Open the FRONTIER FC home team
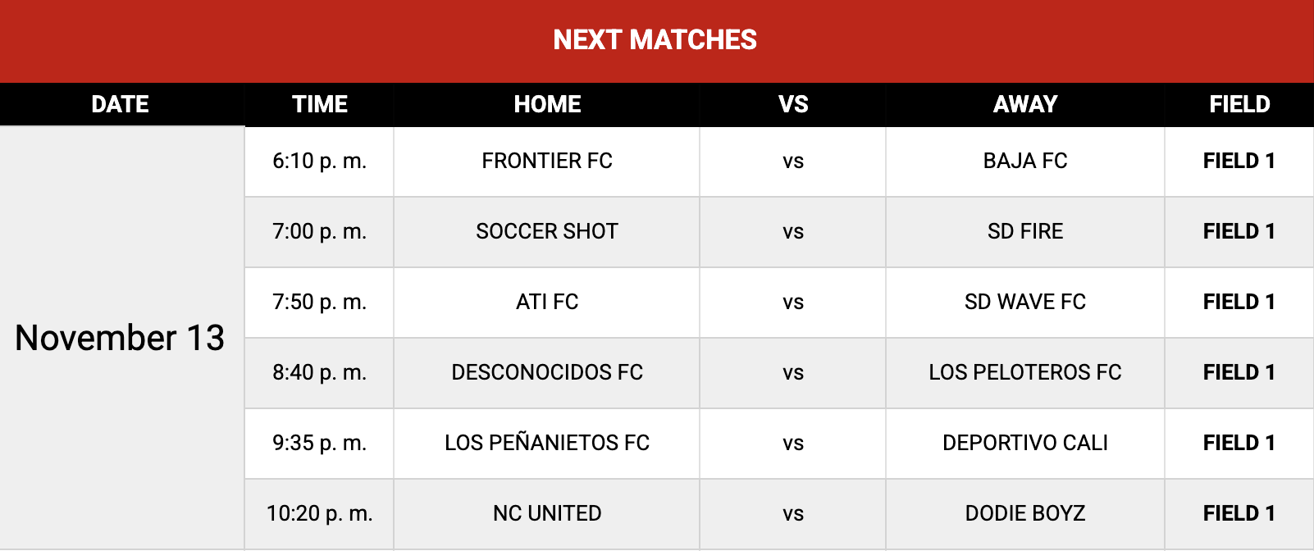Screen dimensions: 1314x551 547,161
